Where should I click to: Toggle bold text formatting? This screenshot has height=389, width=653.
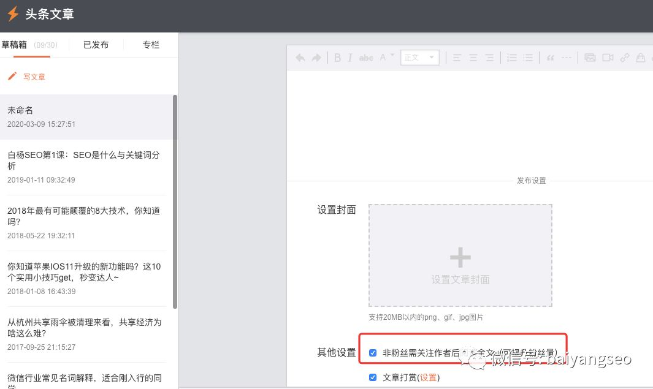[337, 58]
